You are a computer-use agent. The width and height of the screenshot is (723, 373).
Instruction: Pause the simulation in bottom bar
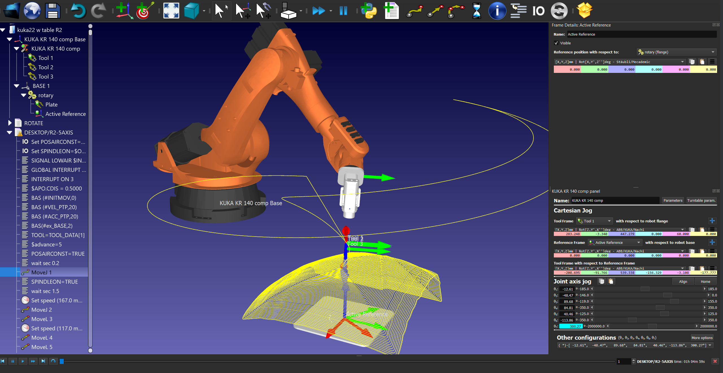click(13, 361)
